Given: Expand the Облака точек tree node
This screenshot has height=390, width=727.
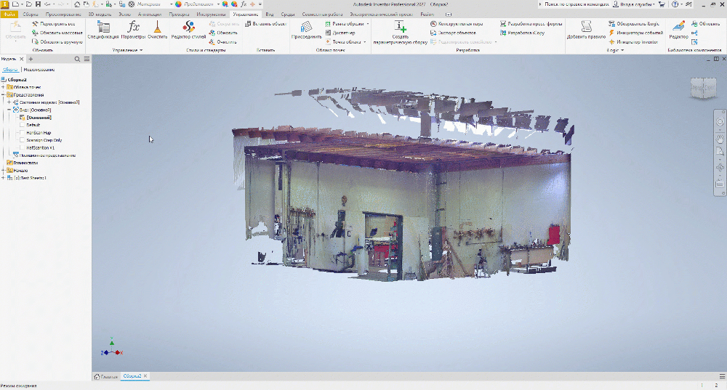Looking at the screenshot, I should [x=3, y=87].
